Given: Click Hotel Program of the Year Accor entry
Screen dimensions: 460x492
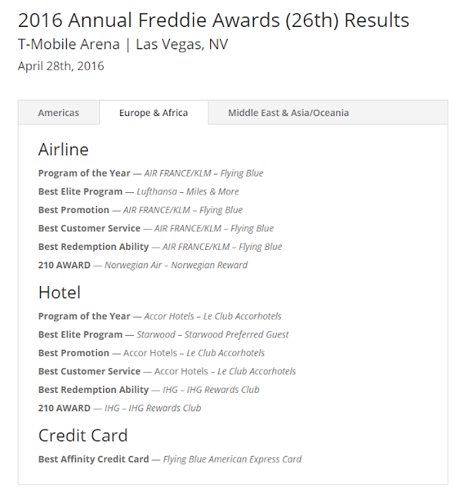Looking at the screenshot, I should click(160, 316).
